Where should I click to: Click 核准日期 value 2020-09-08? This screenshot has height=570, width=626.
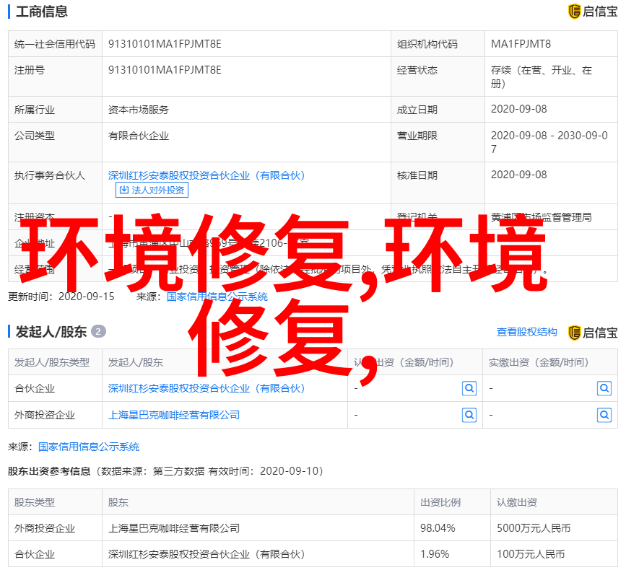518,175
